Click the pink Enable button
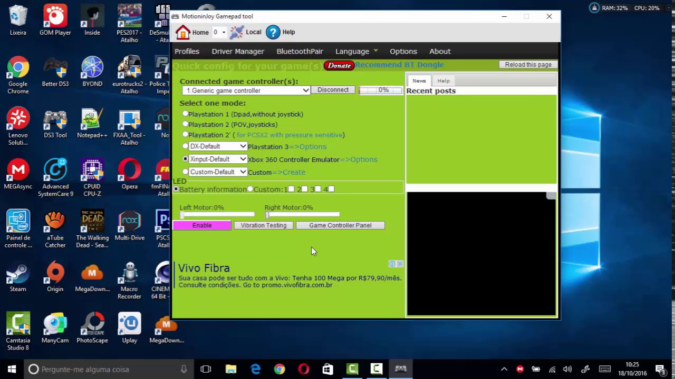The image size is (675, 379). coord(202,225)
